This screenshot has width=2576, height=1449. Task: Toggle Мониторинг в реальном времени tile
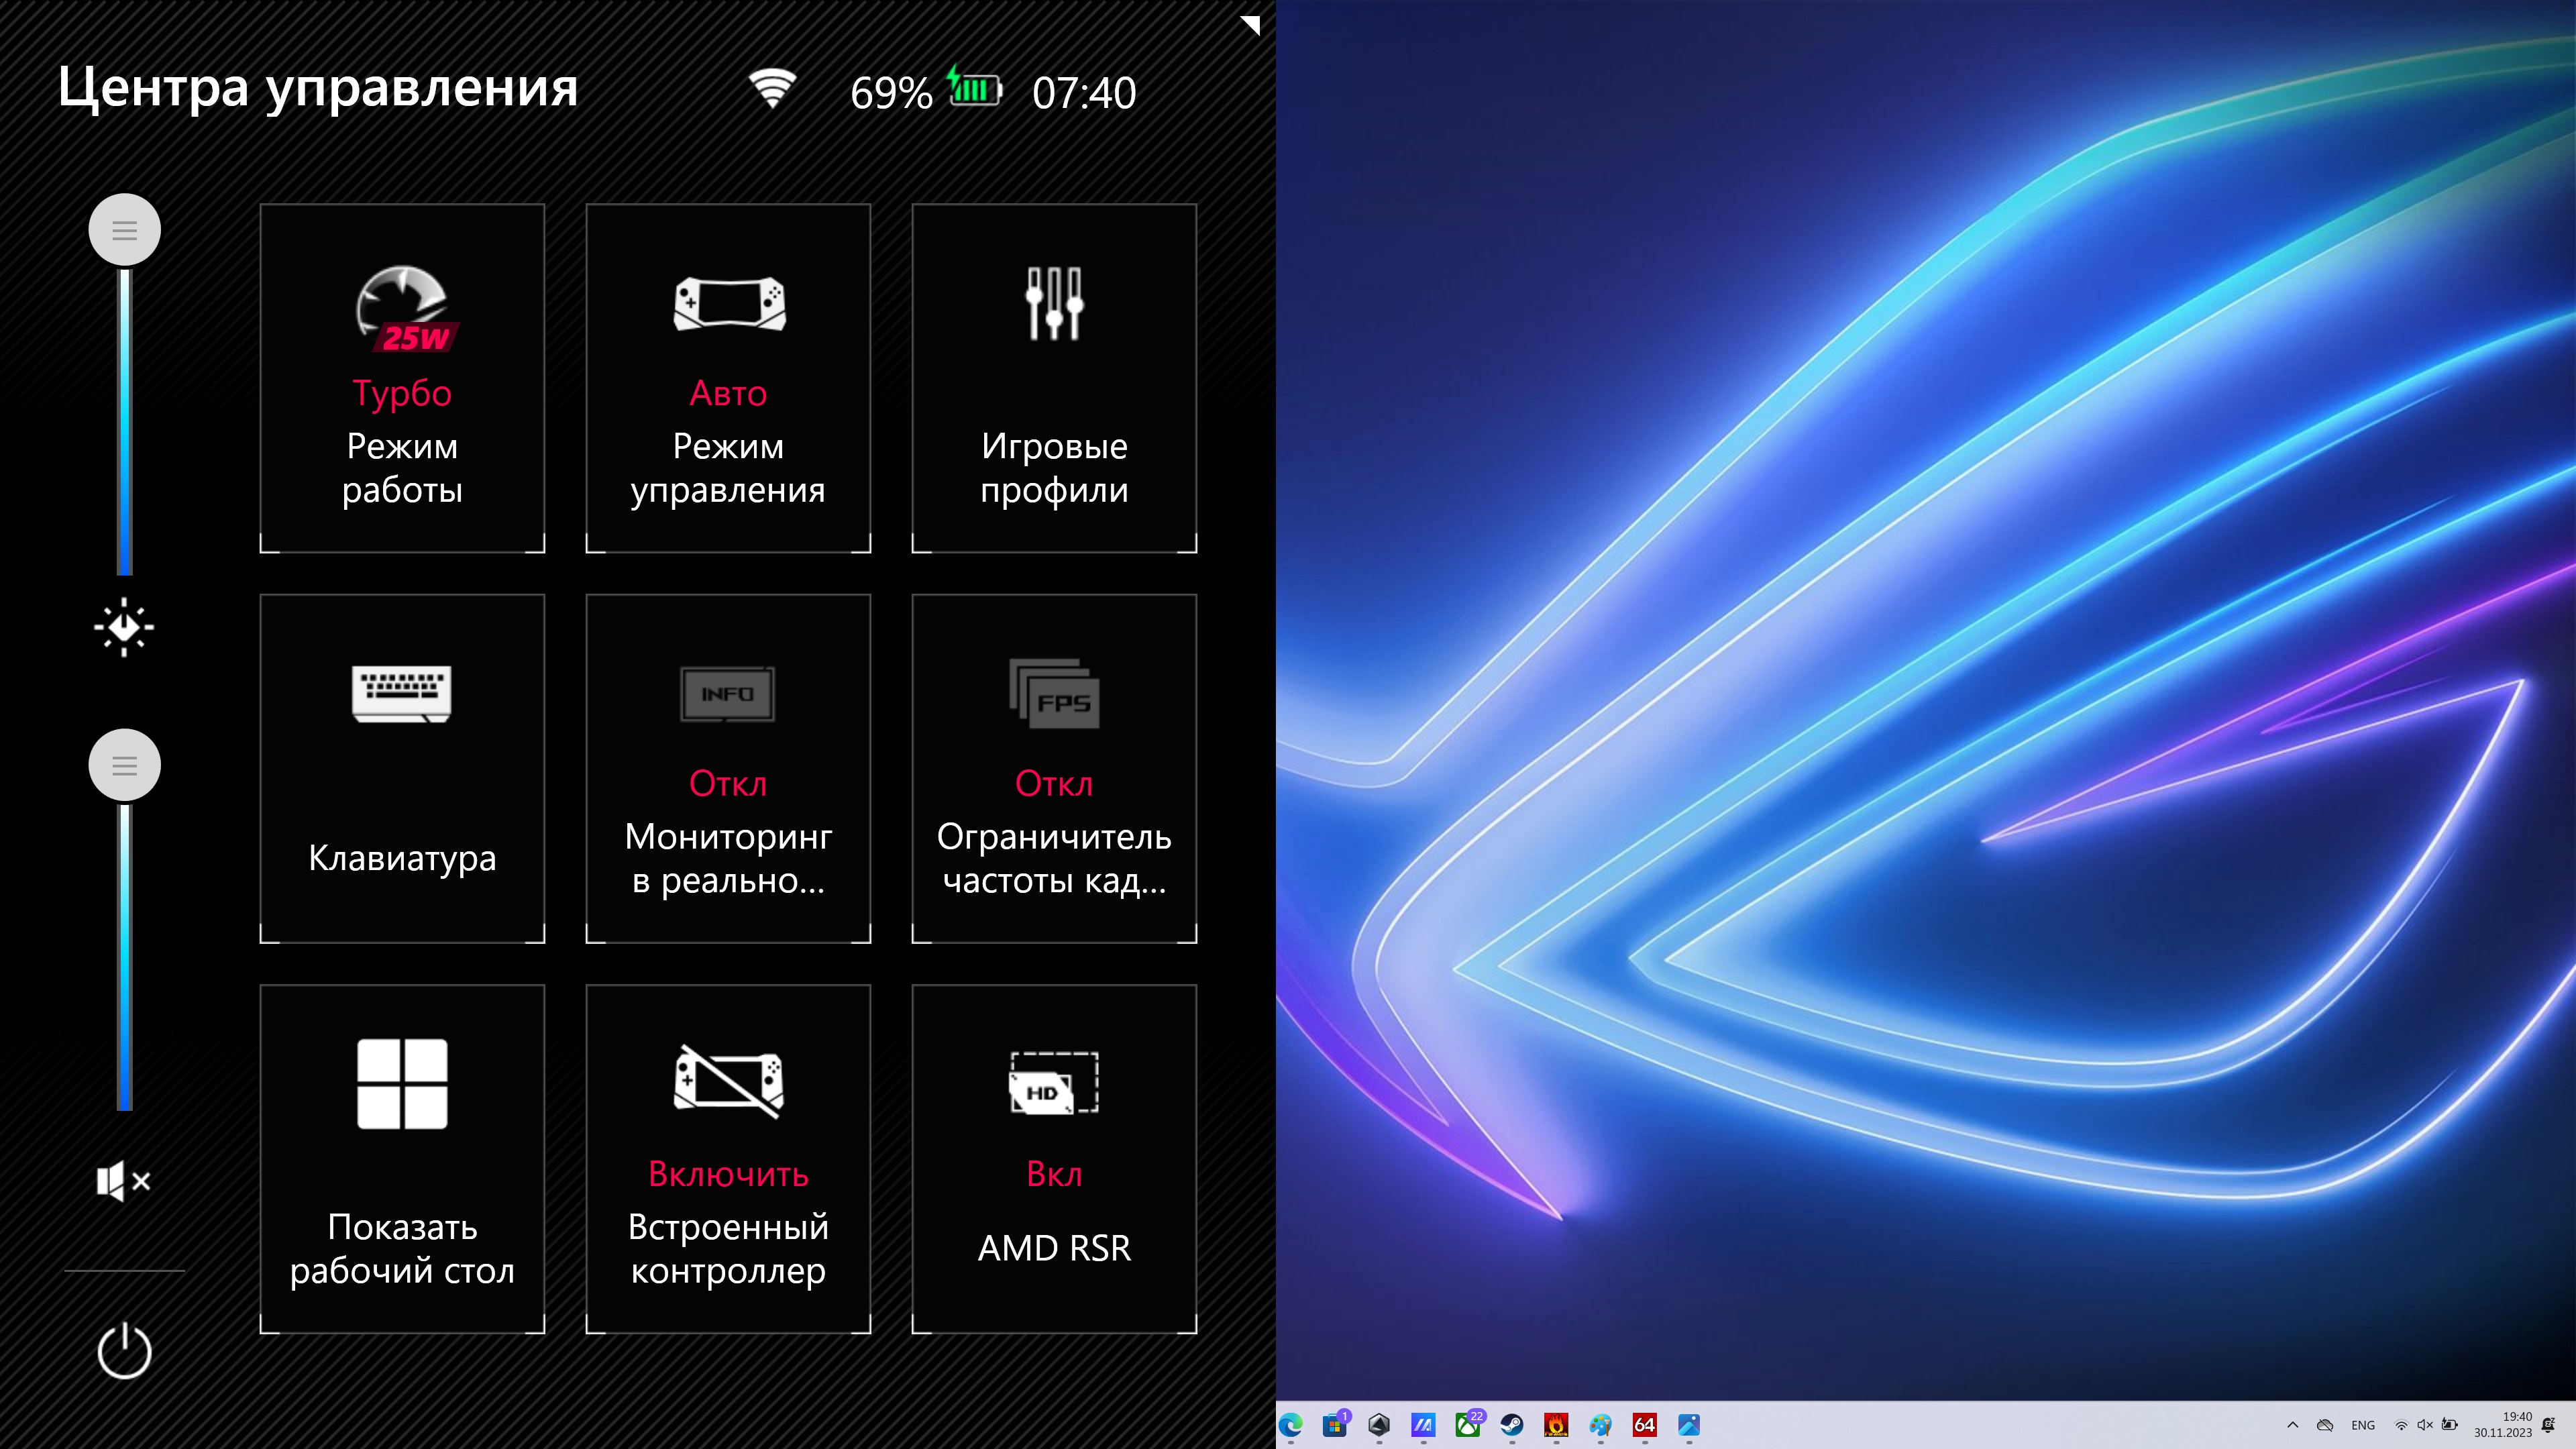coord(728,768)
